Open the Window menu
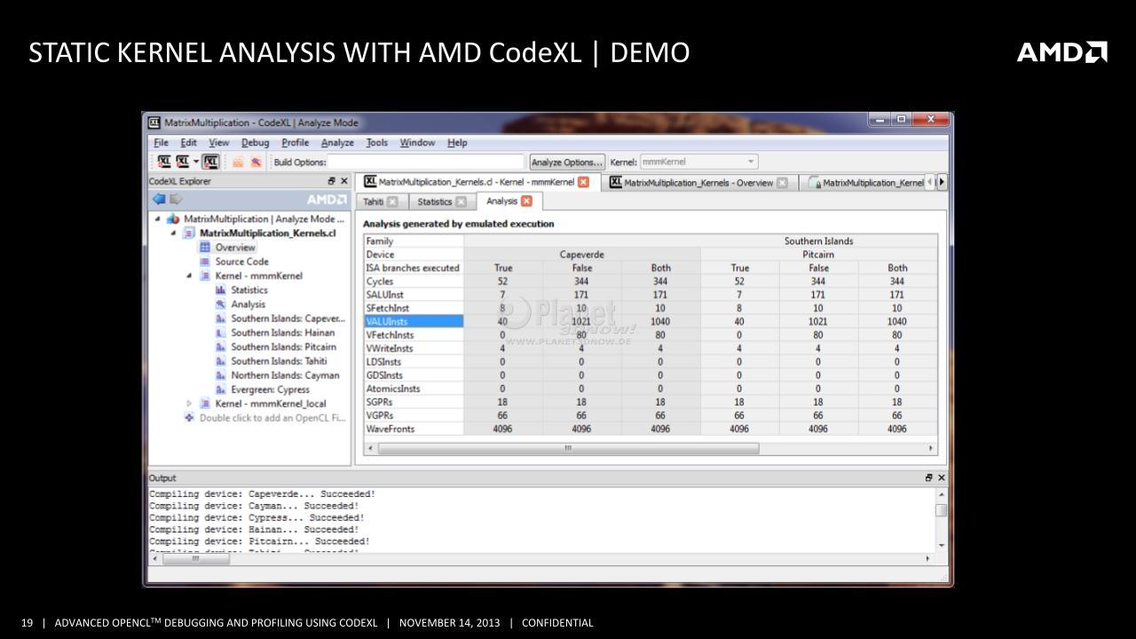This screenshot has height=639, width=1136. 417,143
